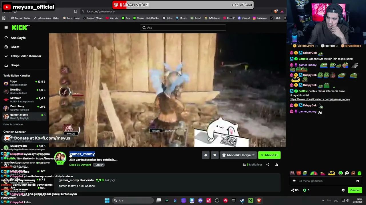
Task: Open Ana Sayfa in the sidebar
Action: [x=18, y=38]
